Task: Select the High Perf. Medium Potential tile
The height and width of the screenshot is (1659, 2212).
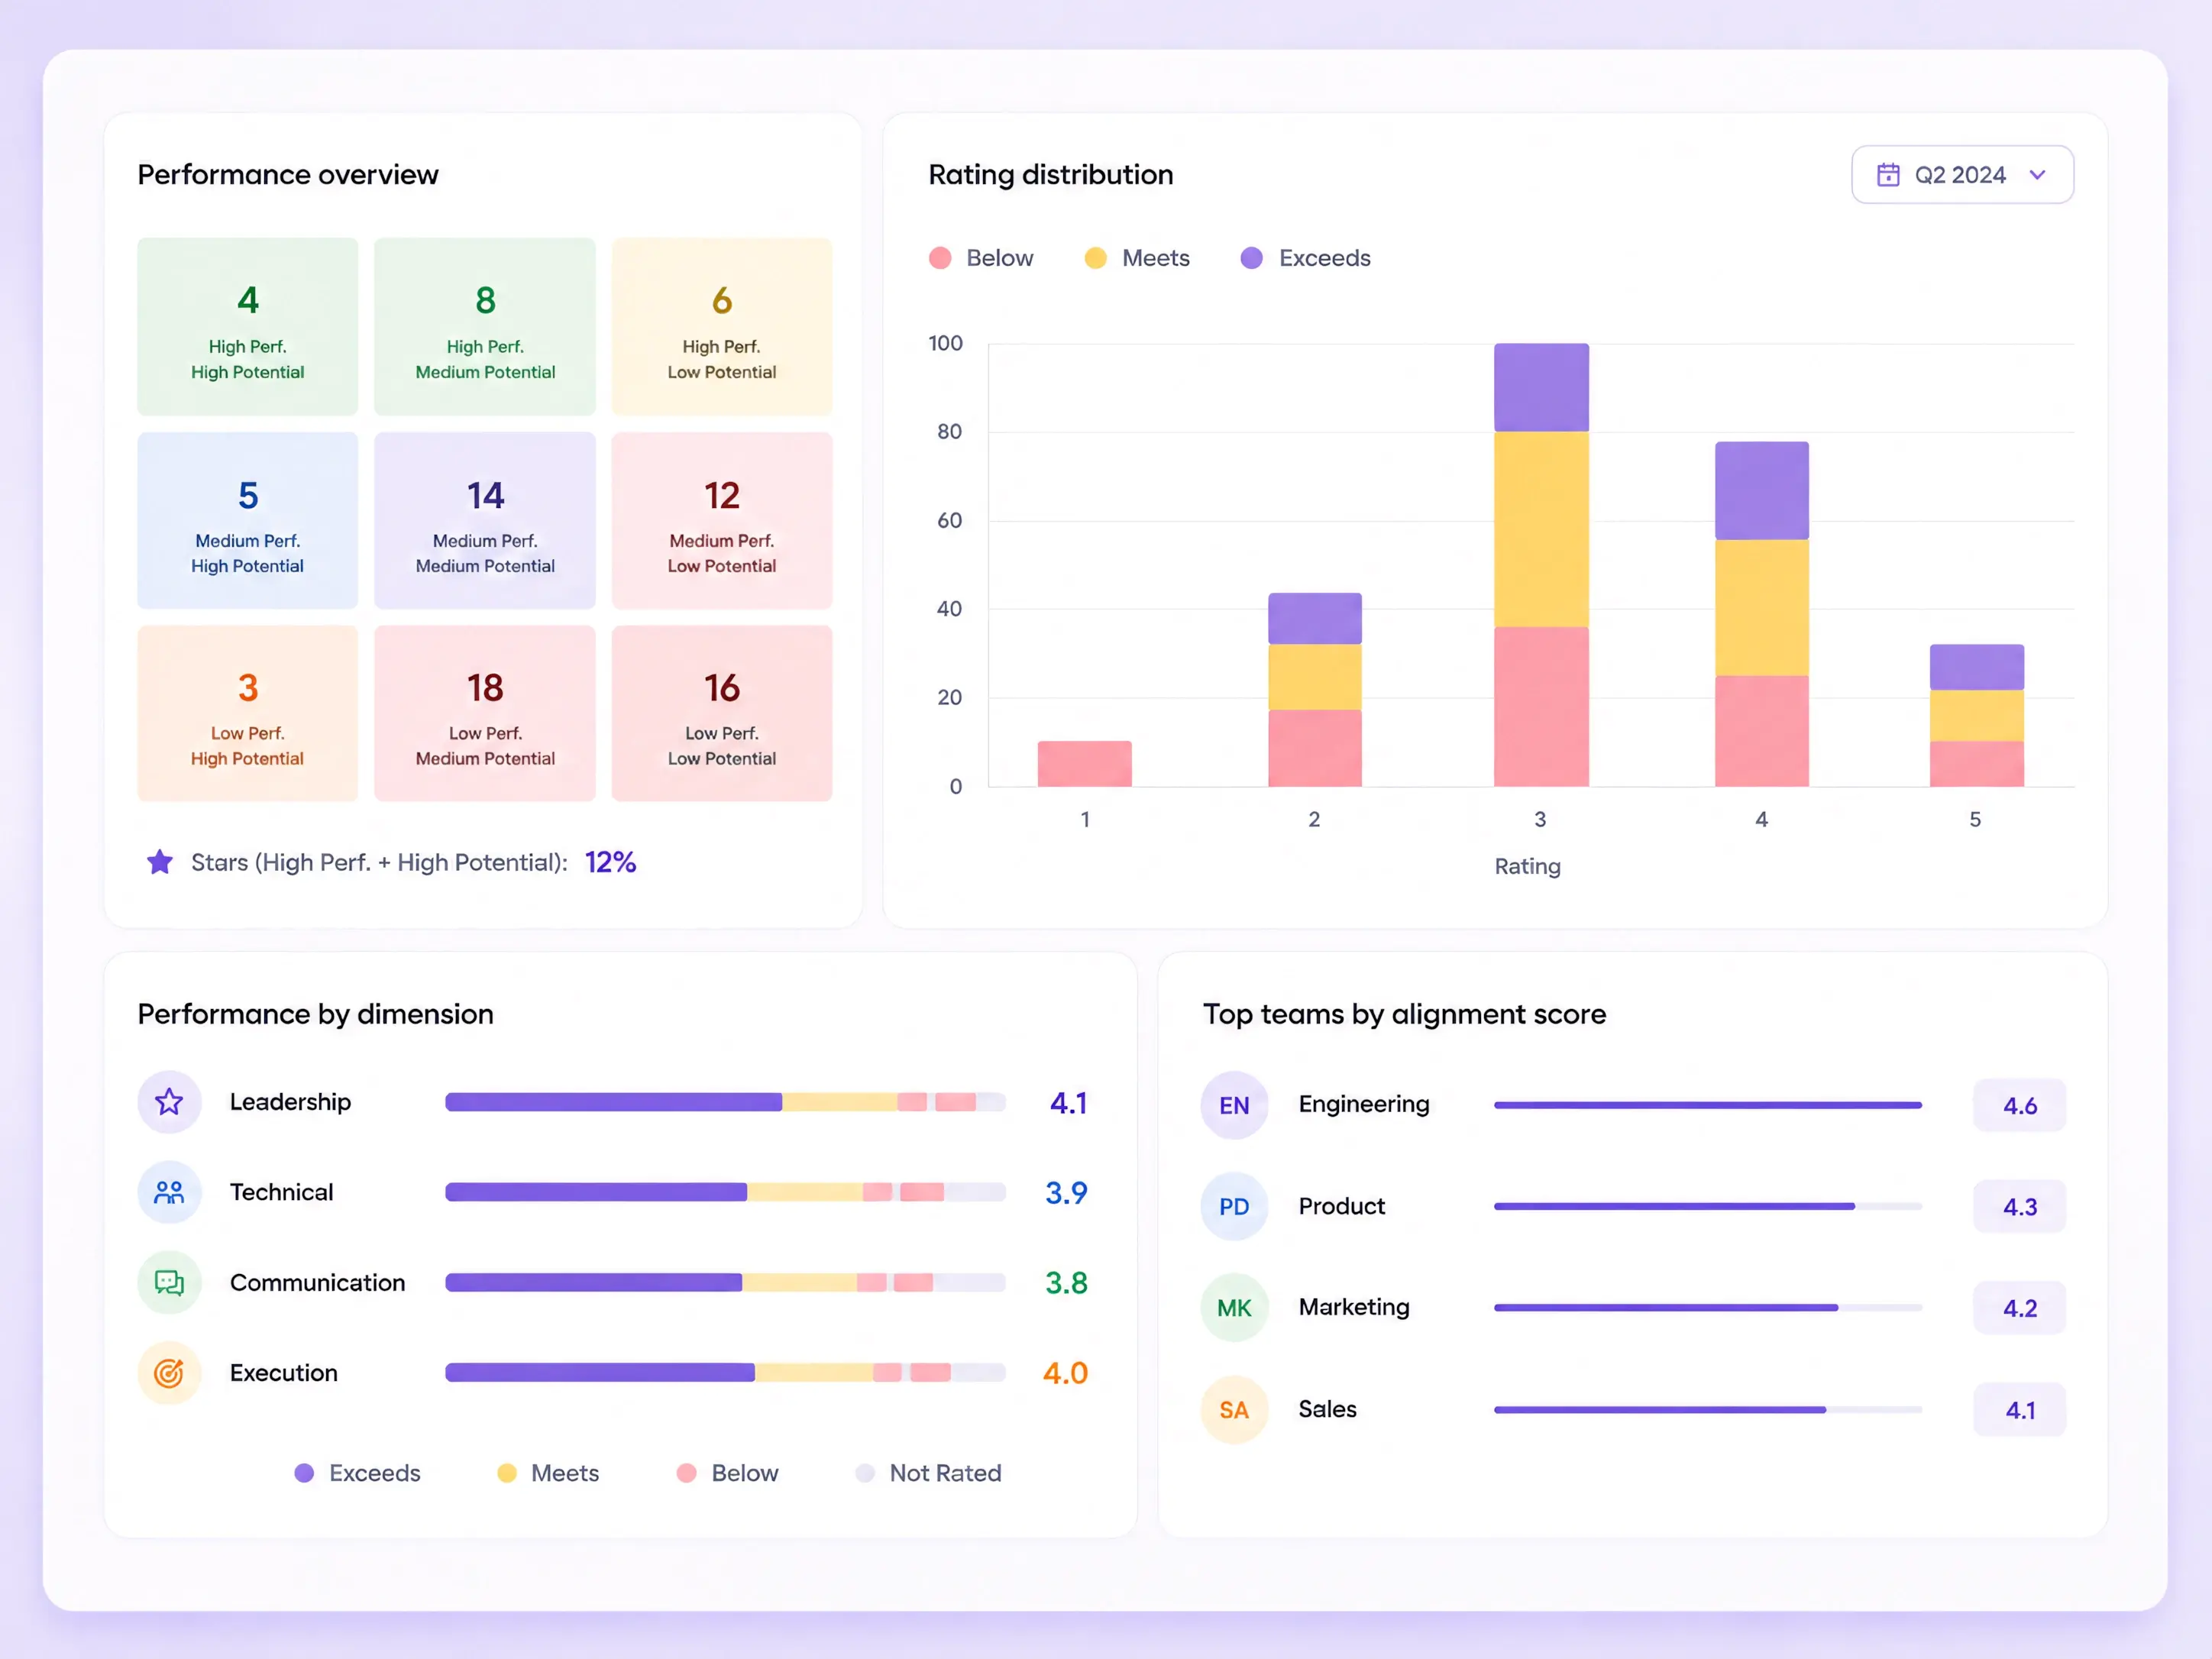Action: pyautogui.click(x=485, y=326)
